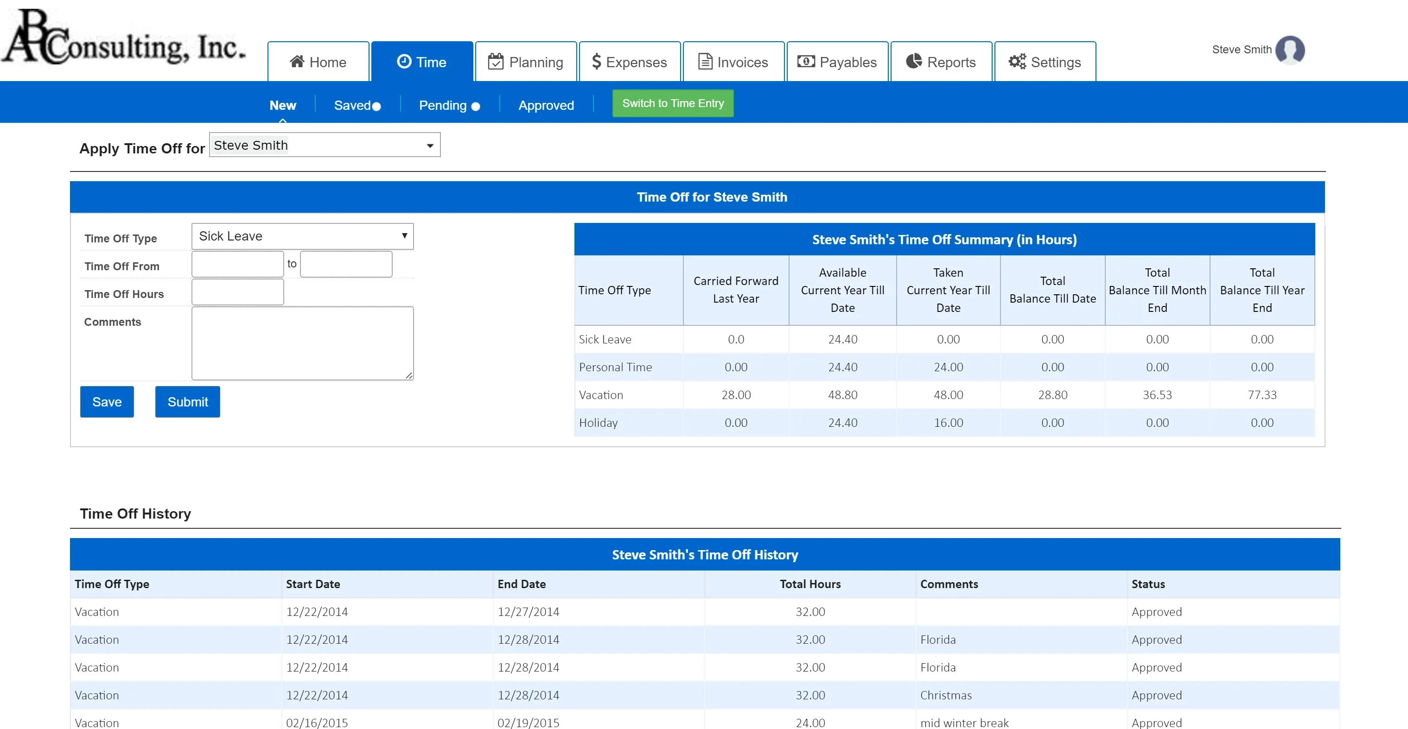Viewport: 1408px width, 729px height.
Task: Click the Time Off From start date field
Action: pos(238,265)
